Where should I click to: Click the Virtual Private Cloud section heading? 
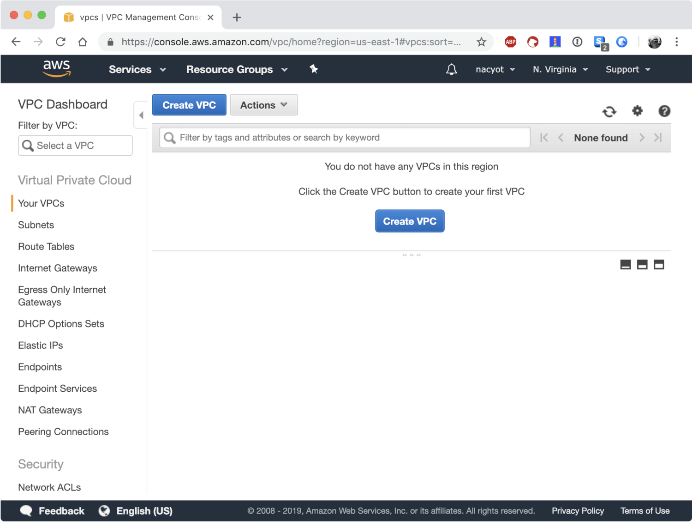tap(75, 180)
